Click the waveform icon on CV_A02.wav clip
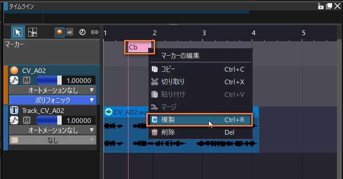 (x=109, y=112)
